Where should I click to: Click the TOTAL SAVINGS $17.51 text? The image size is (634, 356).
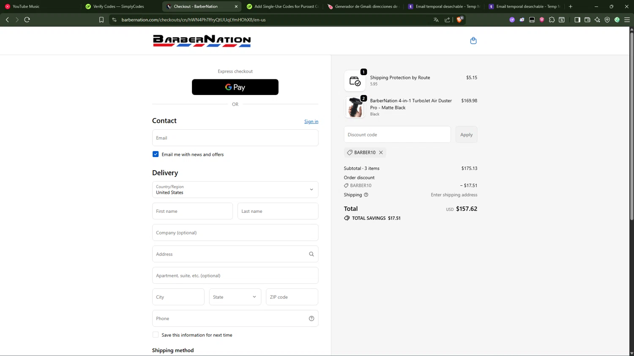(376, 218)
